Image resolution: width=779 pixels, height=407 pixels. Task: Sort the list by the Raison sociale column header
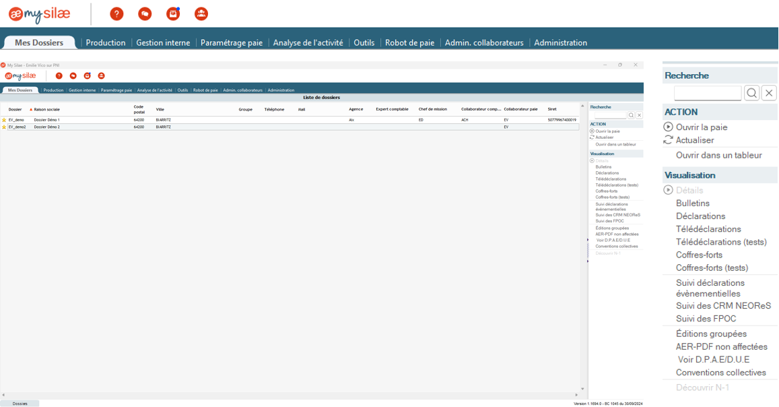(x=46, y=109)
